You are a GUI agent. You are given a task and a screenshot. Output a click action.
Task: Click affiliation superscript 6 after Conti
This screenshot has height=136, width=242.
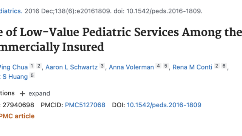click(x=224, y=66)
